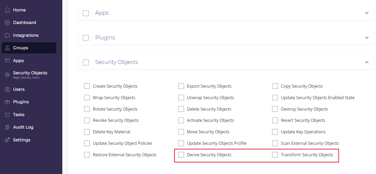376x174 pixels.
Task: Open Dashboard via its gauge icon
Action: coord(7,23)
